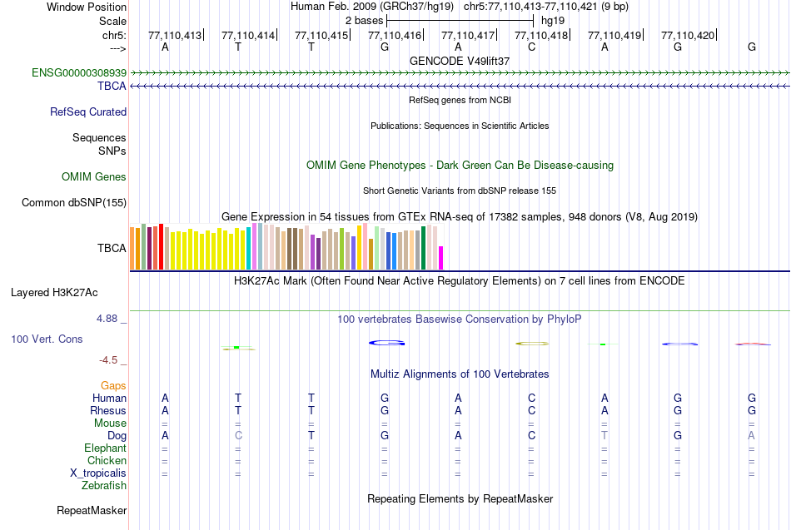The image size is (791, 530).
Task: Open the RefSeq genes from NCBI title
Action: [460, 100]
